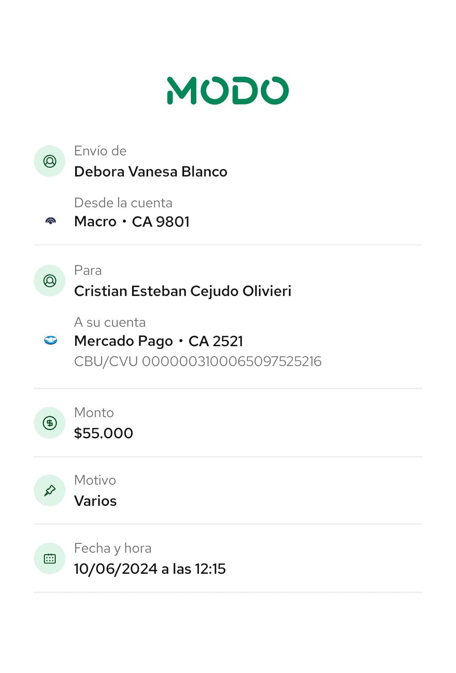Tap the dollar amount icon

click(x=50, y=423)
